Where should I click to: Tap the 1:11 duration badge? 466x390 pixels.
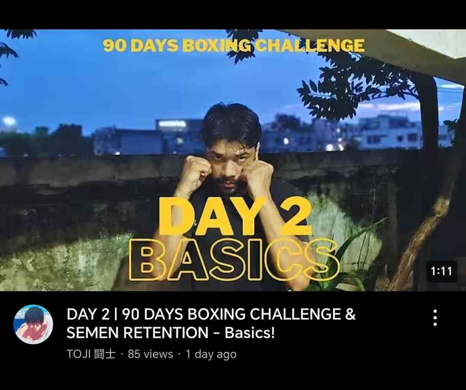pos(441,271)
